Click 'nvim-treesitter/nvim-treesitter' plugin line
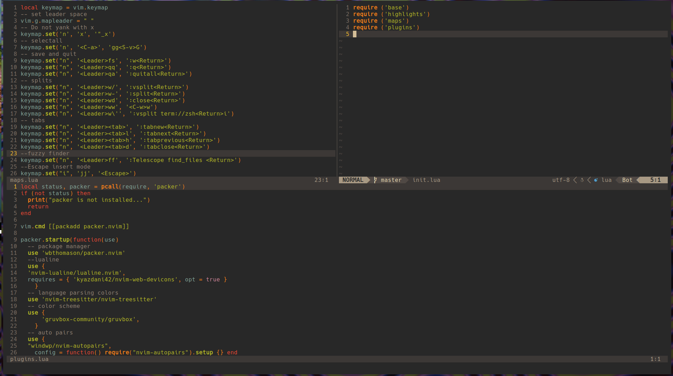The image size is (673, 376). [92, 300]
